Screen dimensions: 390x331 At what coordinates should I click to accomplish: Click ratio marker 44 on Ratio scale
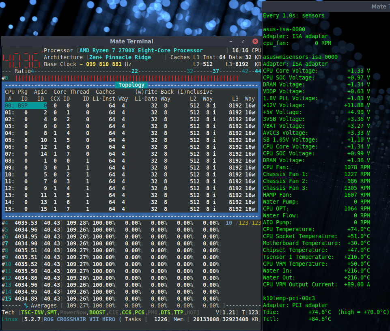(258, 71)
